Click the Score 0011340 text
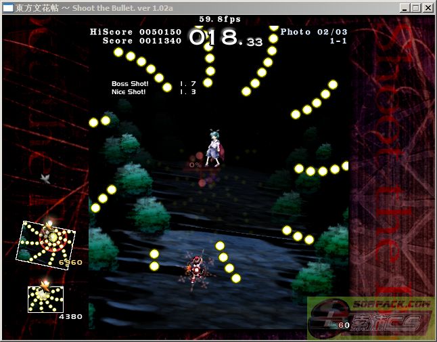This screenshot has height=342, width=437. click(x=142, y=41)
